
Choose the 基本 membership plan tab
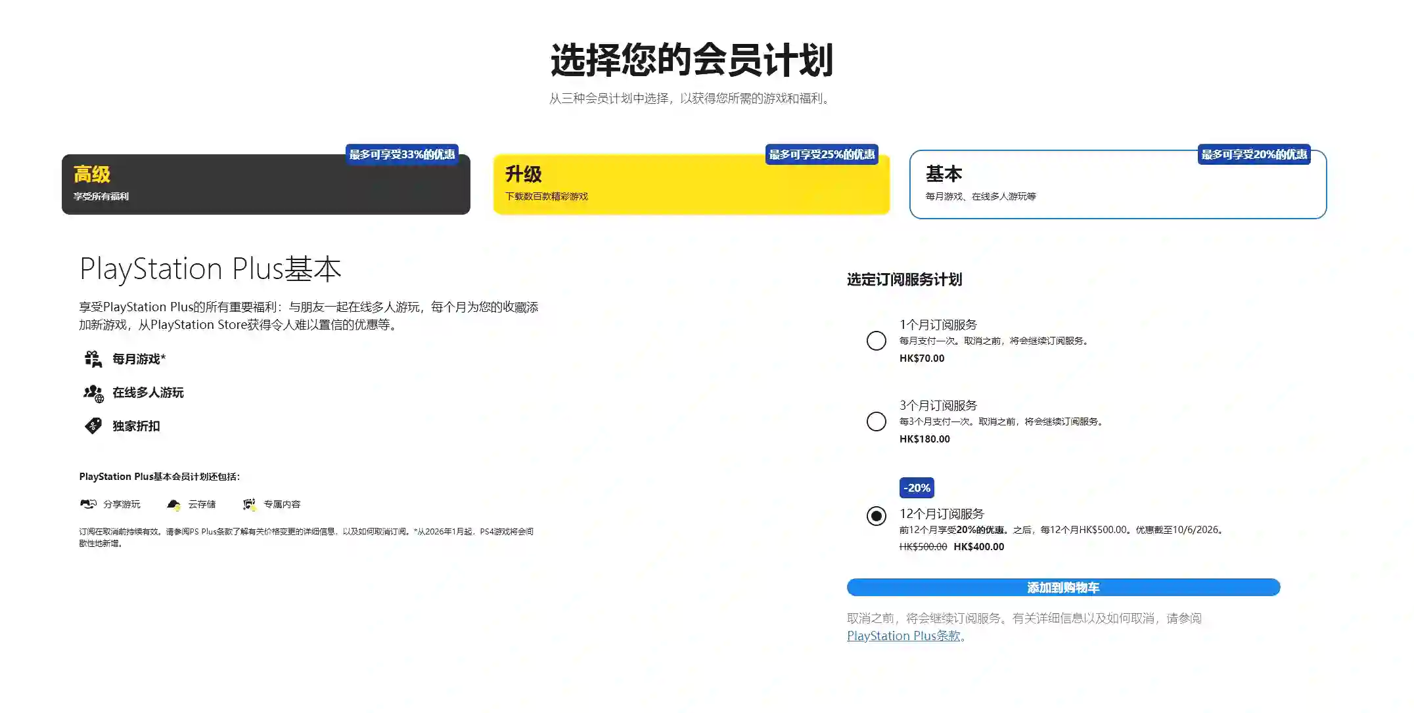click(x=1118, y=184)
